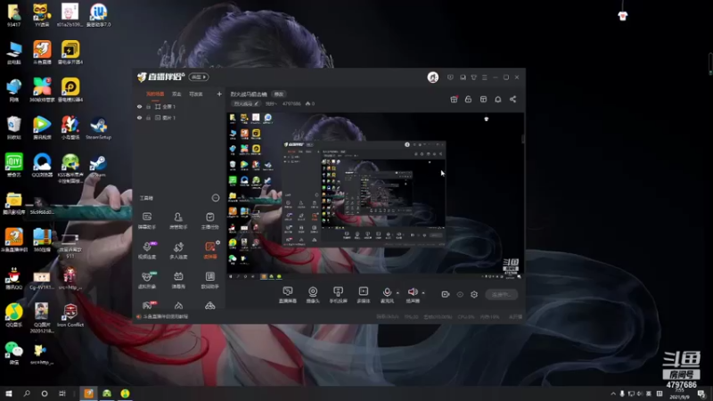Toggle the microphone mute icon
Screen dimensions: 713x401
(387, 292)
